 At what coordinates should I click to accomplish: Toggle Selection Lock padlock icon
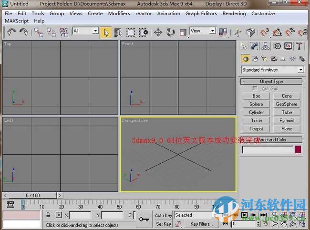click(48, 215)
